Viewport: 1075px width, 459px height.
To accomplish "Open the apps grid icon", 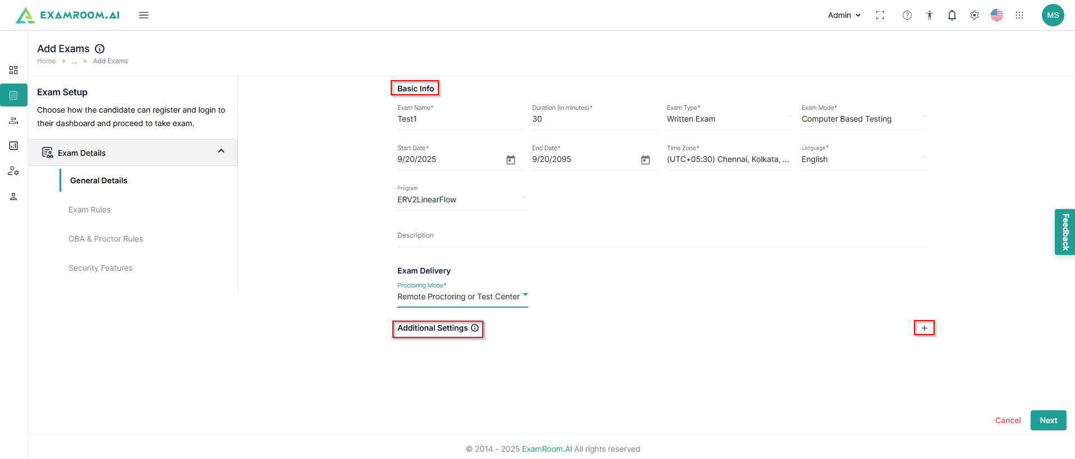I will tap(1019, 15).
